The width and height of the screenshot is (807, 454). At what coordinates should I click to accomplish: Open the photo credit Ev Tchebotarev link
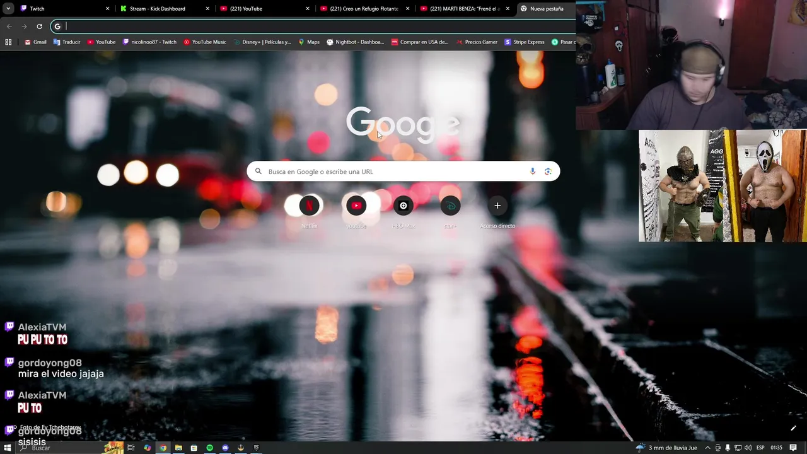(50, 428)
